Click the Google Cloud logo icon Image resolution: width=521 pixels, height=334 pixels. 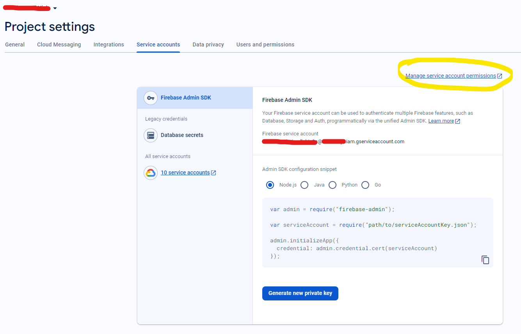[x=151, y=173]
